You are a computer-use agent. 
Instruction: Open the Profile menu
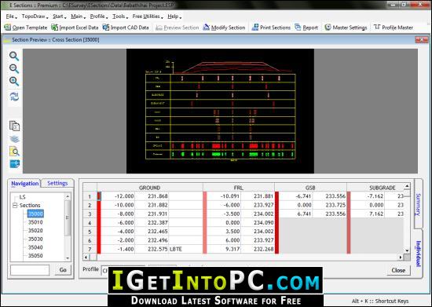(99, 16)
